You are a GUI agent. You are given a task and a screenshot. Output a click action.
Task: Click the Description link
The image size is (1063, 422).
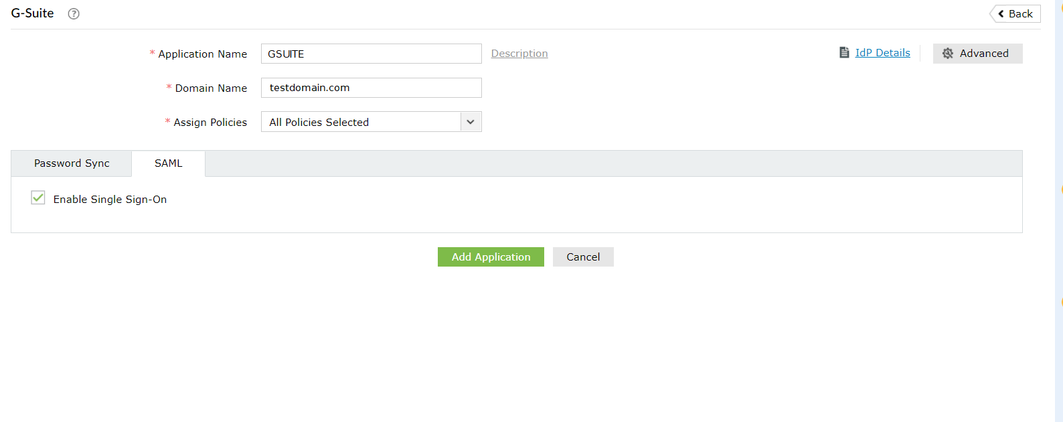(519, 54)
